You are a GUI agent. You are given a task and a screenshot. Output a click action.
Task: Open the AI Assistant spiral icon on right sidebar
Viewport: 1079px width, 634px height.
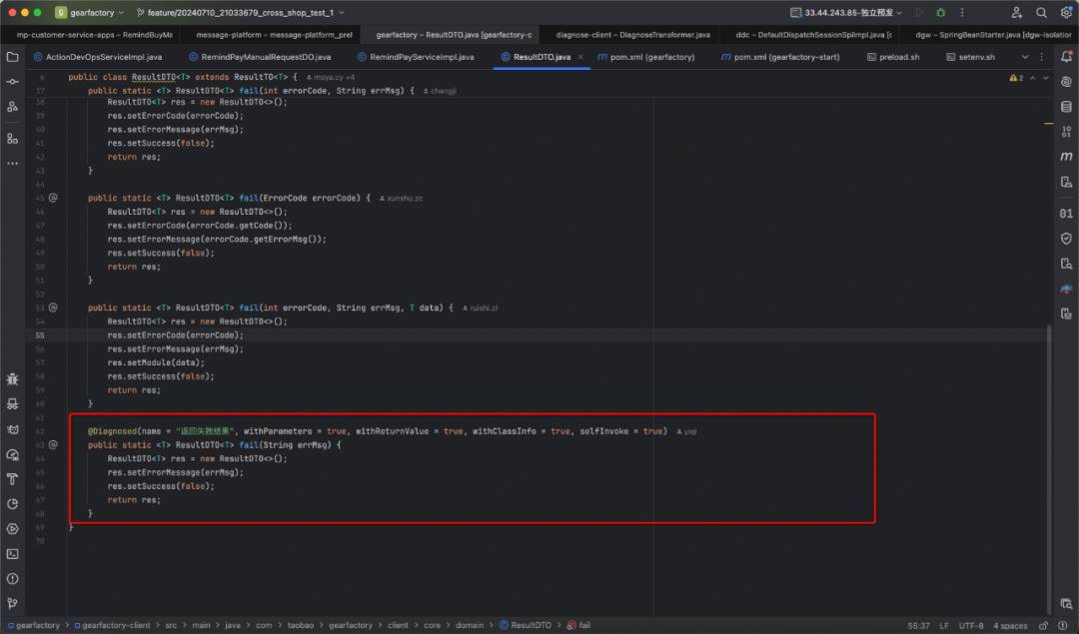[1066, 82]
